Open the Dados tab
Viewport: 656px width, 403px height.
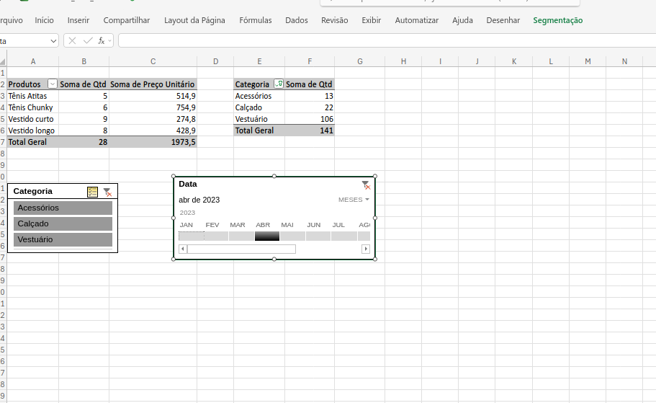pyautogui.click(x=297, y=20)
